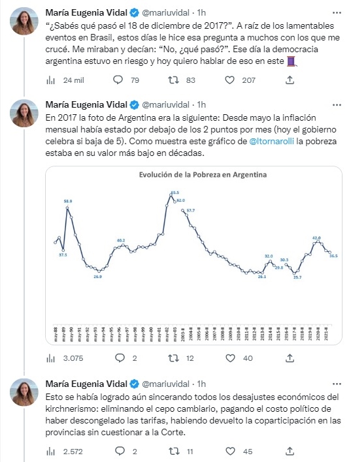
Task: Share the first tweet via share icon
Action: (x=290, y=80)
